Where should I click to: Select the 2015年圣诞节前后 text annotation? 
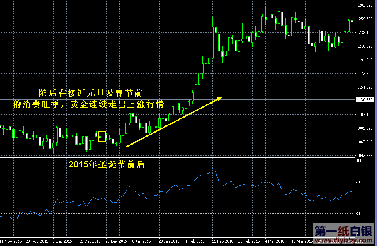[x=106, y=164]
